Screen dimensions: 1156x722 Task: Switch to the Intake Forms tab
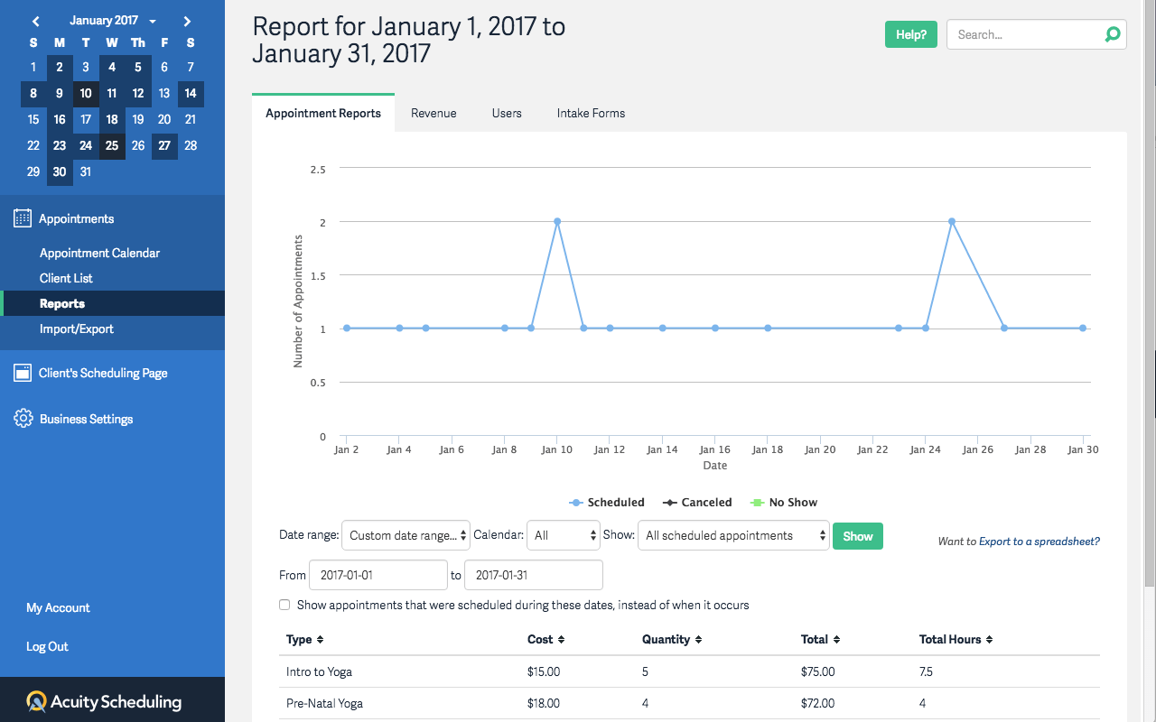[591, 113]
